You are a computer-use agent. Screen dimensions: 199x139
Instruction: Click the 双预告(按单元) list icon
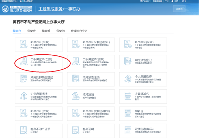(128, 130)
